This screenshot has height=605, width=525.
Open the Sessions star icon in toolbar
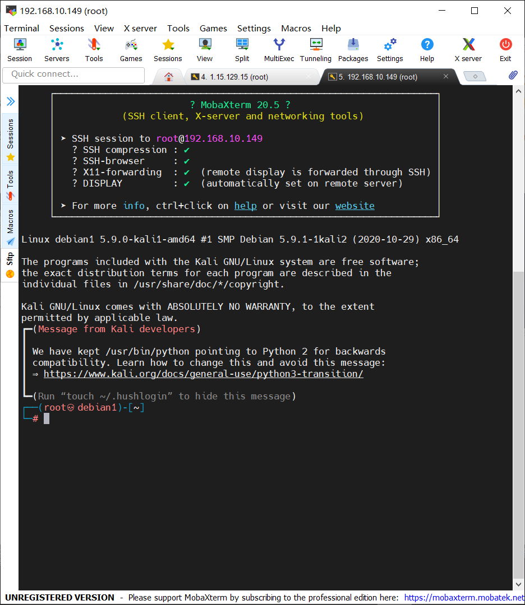coord(168,50)
